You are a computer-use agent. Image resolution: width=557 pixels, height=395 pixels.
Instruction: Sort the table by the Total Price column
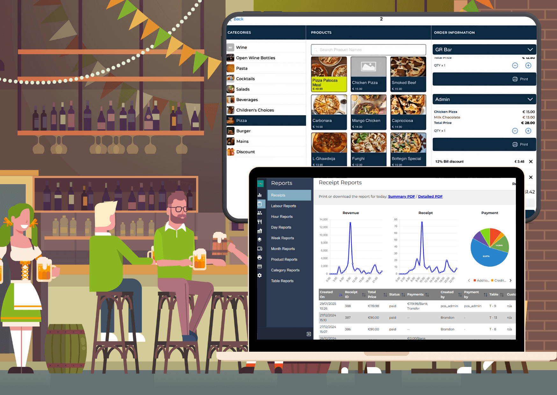(x=385, y=295)
